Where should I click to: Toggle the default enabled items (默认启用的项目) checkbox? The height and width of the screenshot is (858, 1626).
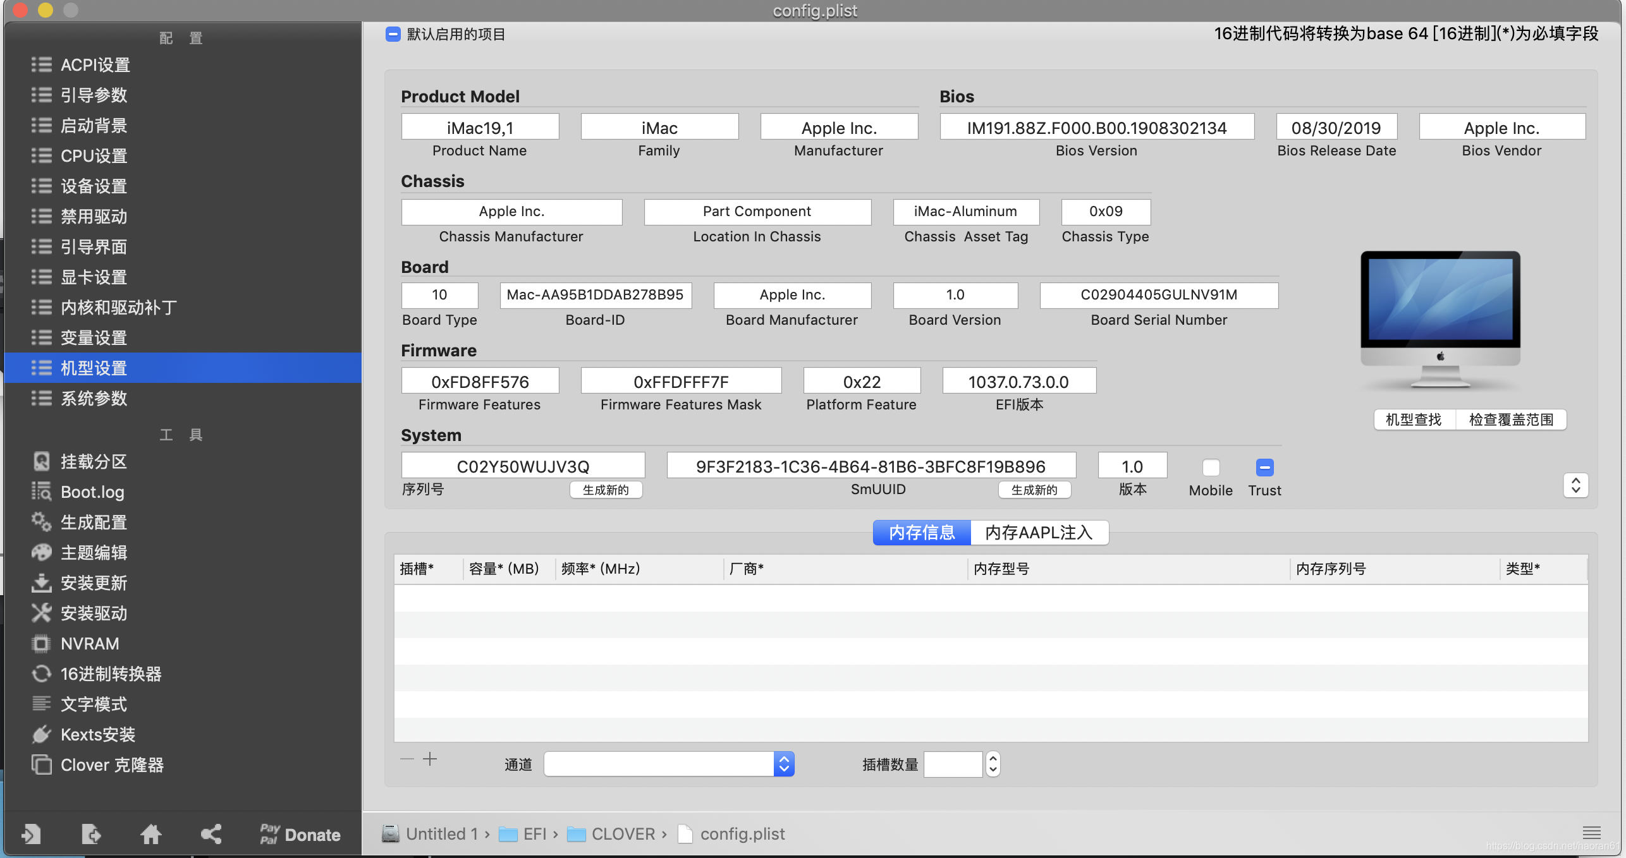click(393, 34)
